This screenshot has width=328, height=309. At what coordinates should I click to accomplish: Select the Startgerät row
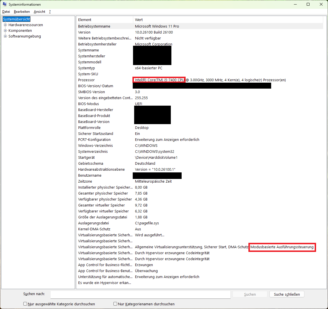point(200,157)
